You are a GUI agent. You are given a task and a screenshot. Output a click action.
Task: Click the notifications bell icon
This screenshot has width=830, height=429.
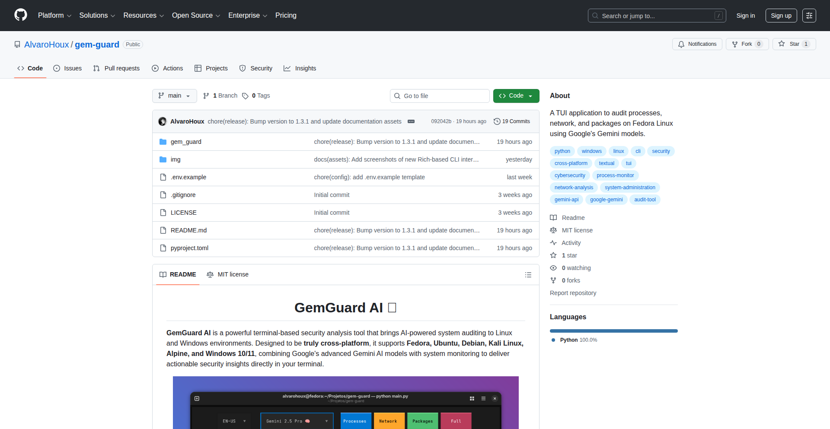681,44
